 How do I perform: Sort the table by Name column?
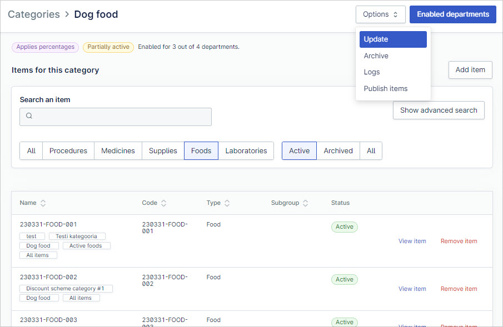pyautogui.click(x=43, y=203)
